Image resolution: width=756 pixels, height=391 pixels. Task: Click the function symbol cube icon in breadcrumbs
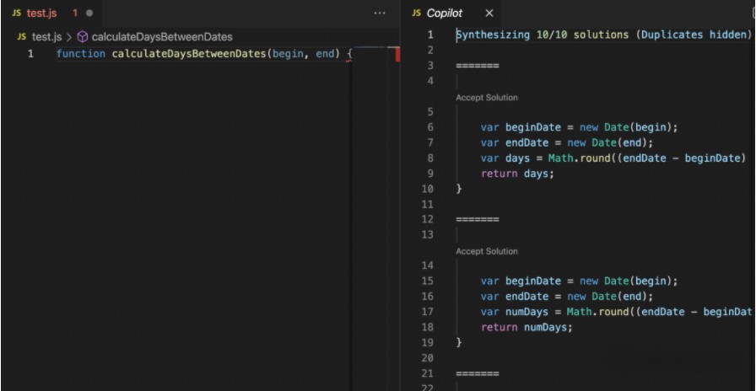(83, 37)
